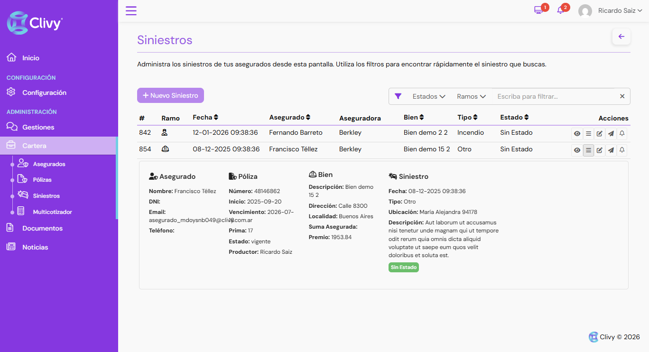649x352 pixels.
Task: Click the send icon for siniestro 854
Action: click(611, 150)
